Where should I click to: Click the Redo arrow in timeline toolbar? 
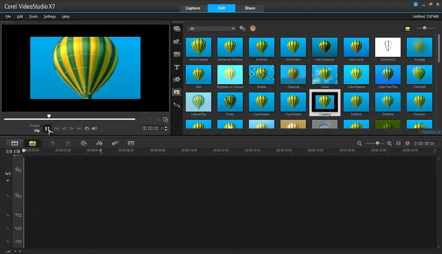[68, 143]
